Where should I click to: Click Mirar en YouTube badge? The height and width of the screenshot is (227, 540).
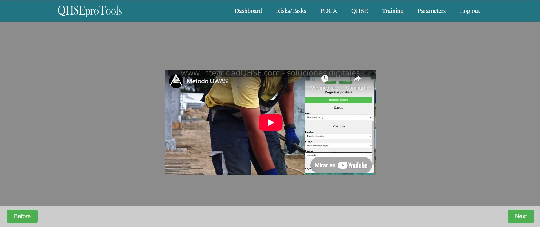[341, 166]
